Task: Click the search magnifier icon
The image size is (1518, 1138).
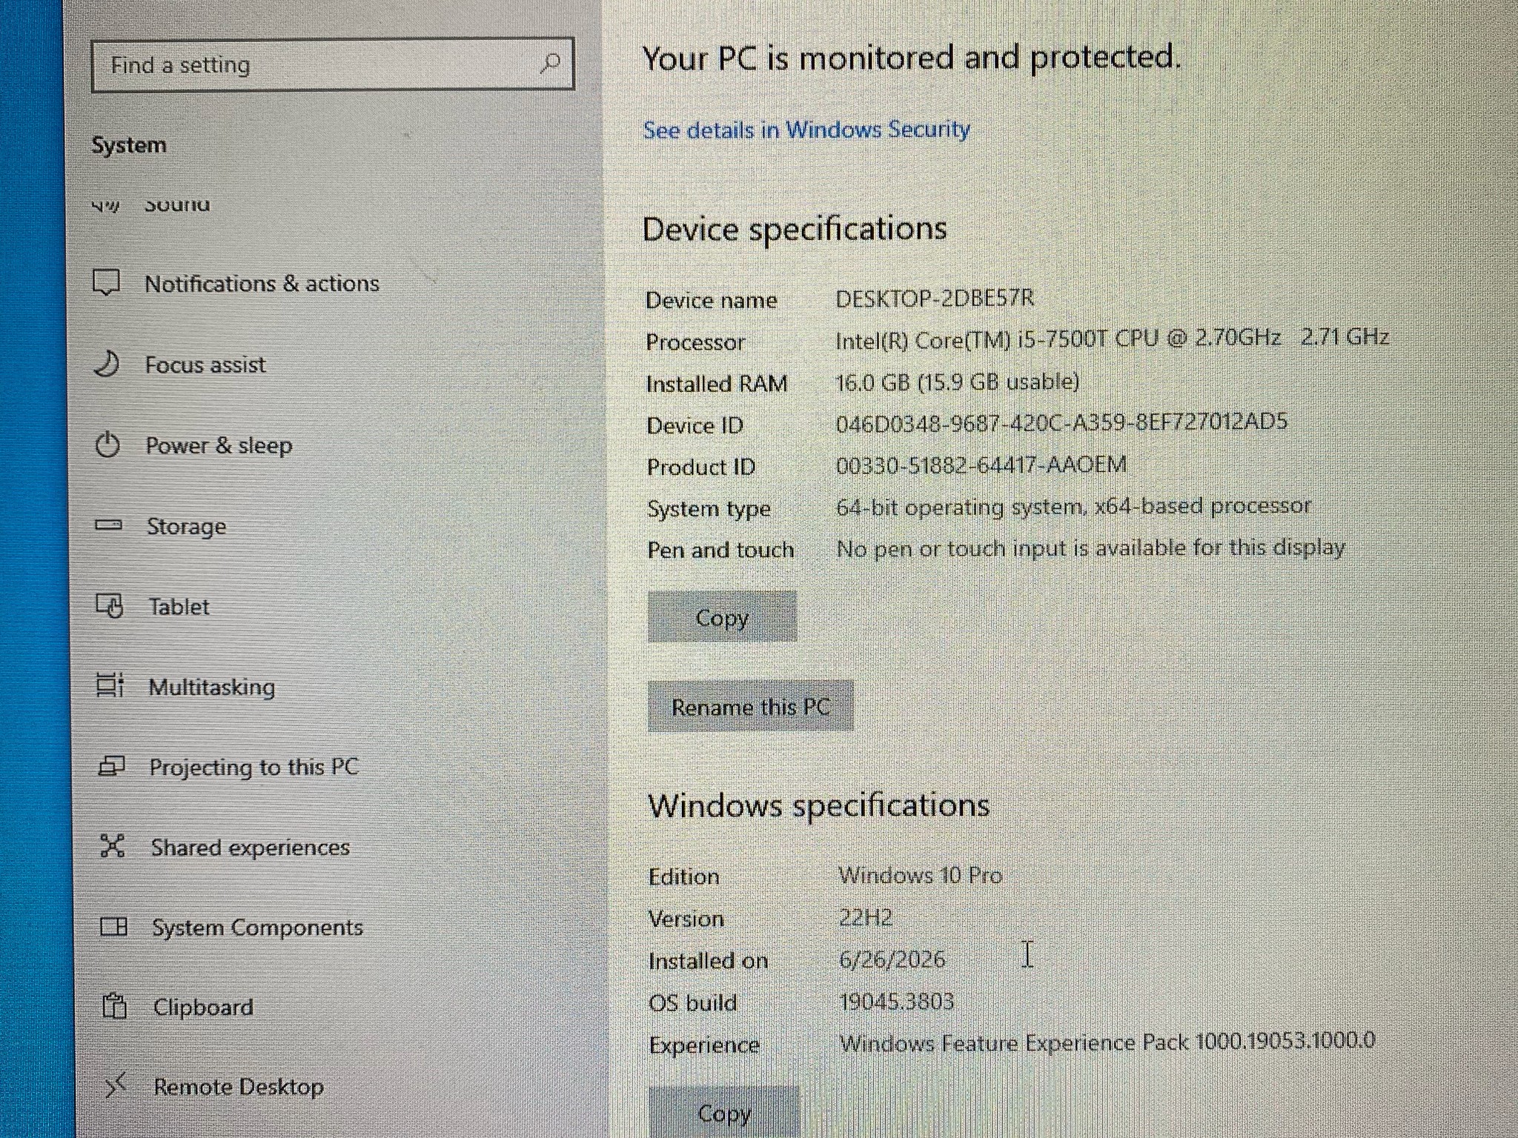Action: coord(550,64)
